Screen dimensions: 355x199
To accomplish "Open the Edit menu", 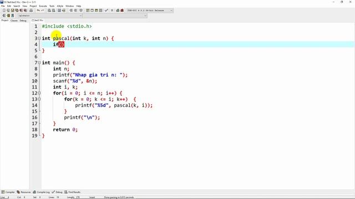I will tap(9, 6).
